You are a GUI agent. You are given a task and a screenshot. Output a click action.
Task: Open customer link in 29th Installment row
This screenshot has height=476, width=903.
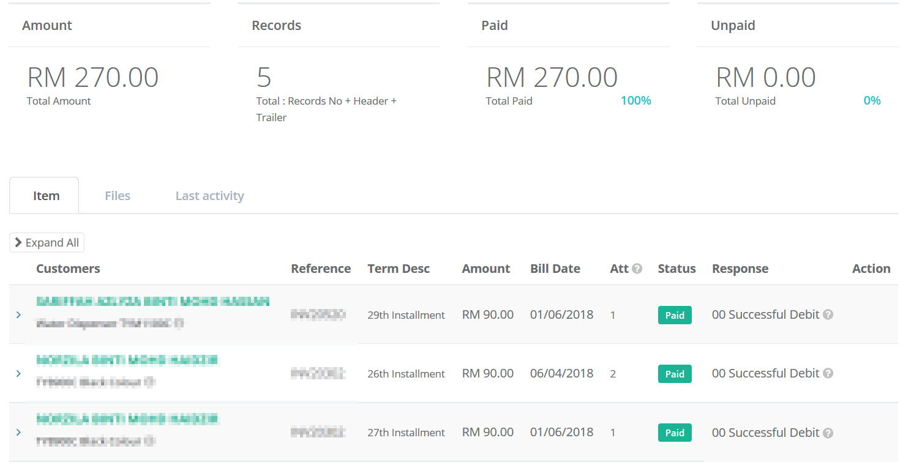(x=152, y=301)
